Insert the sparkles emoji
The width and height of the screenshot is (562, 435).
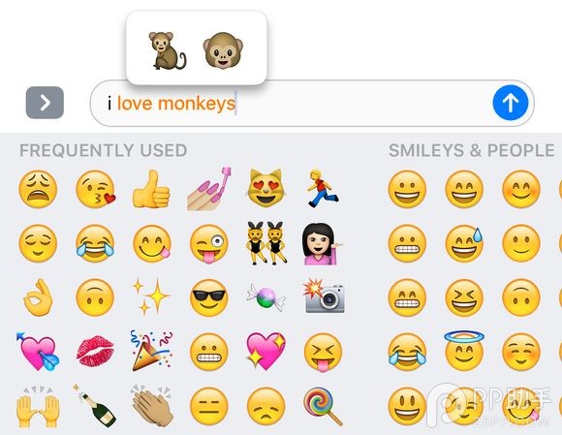150,295
